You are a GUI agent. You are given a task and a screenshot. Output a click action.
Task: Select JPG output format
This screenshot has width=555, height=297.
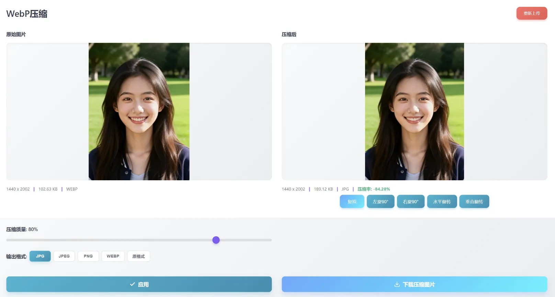tap(40, 256)
